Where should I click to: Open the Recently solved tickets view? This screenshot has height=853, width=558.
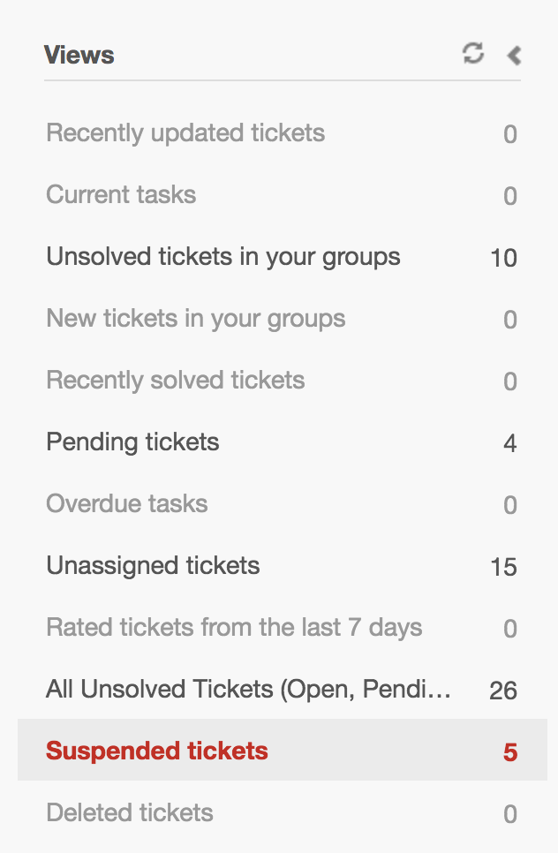pyautogui.click(x=176, y=381)
